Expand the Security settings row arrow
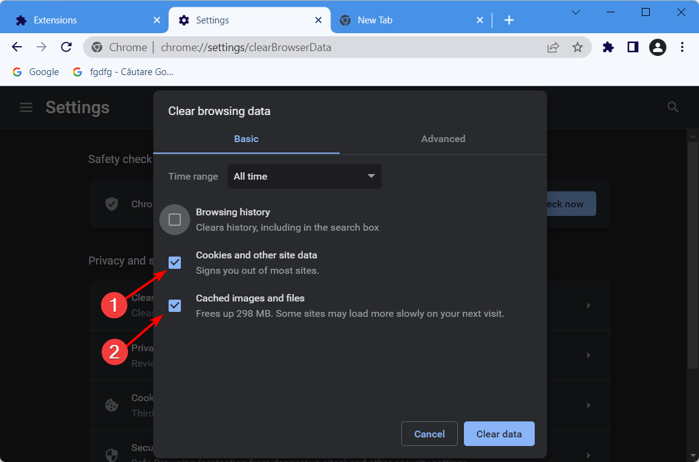 click(x=588, y=455)
